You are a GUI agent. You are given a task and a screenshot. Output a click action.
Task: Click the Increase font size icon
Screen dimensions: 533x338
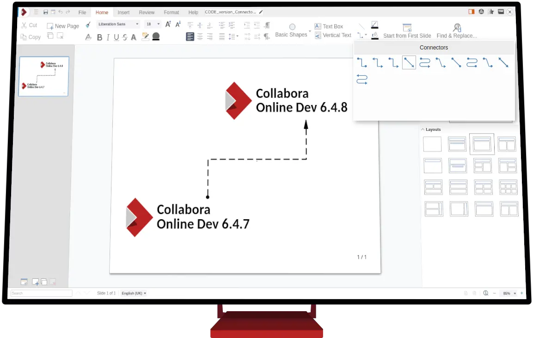point(168,25)
